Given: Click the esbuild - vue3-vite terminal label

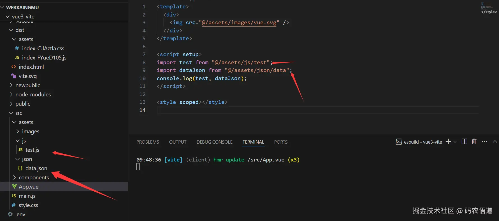Looking at the screenshot, I should point(423,142).
